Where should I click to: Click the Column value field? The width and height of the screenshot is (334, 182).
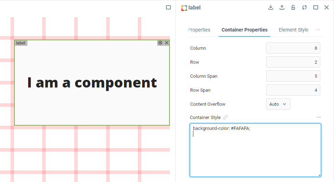[x=293, y=48]
